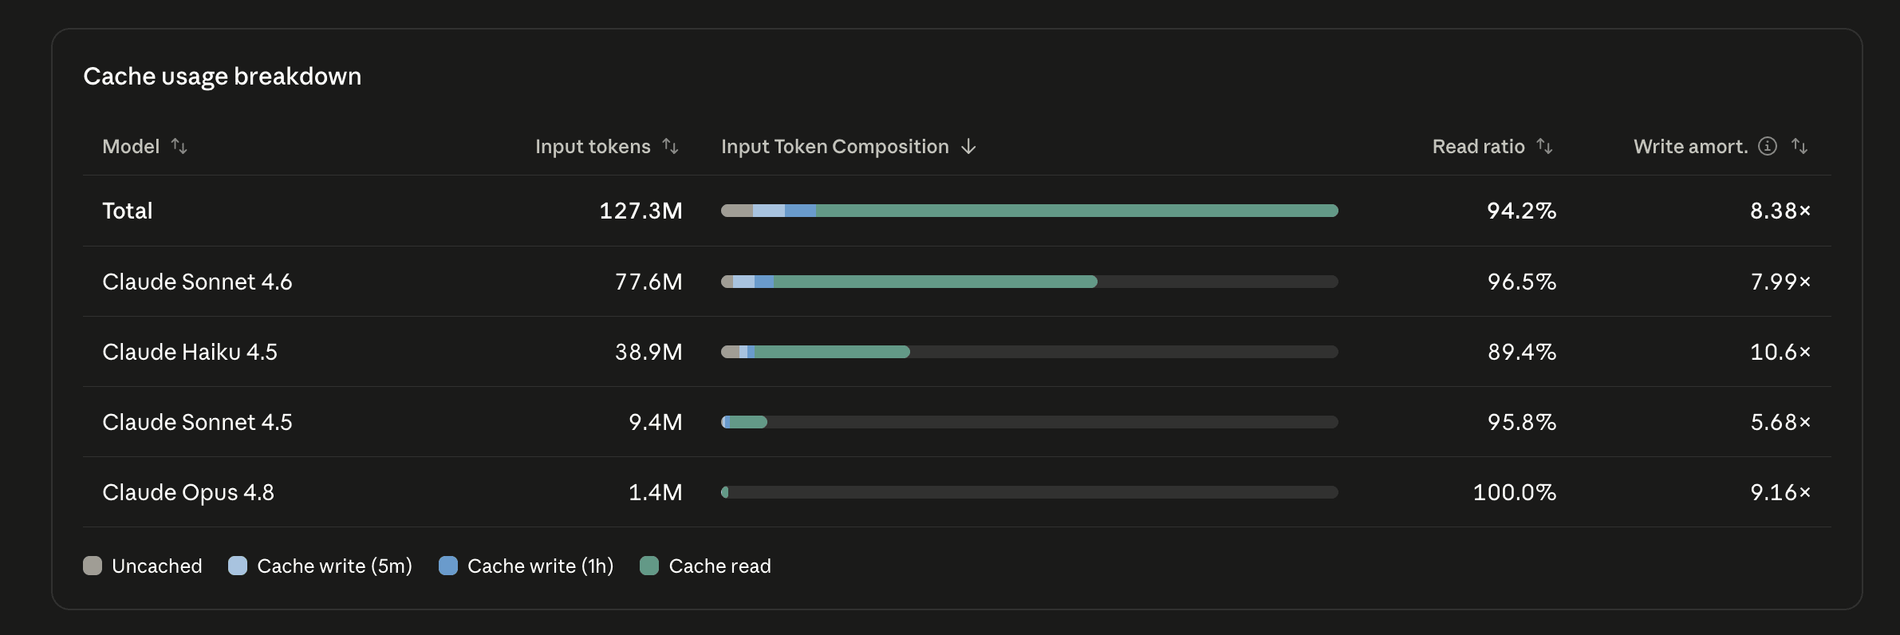The image size is (1900, 635).
Task: Toggle the Uncached legend swatch
Action: tap(93, 566)
